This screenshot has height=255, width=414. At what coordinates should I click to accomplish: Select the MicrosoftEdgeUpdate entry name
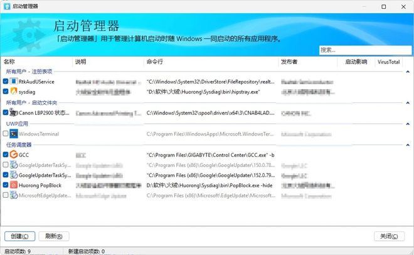pos(45,195)
